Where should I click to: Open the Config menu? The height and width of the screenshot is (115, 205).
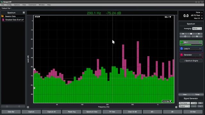(9, 5)
